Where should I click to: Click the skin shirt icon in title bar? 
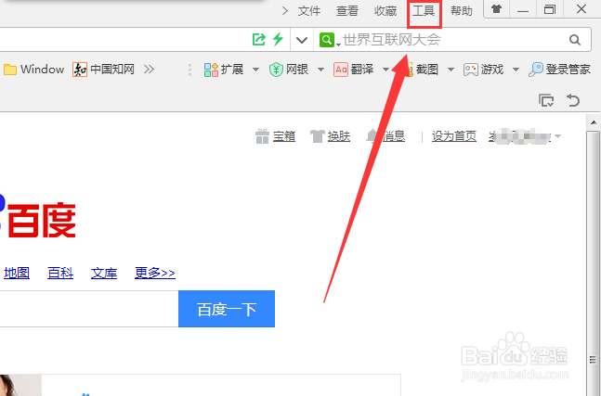[497, 8]
